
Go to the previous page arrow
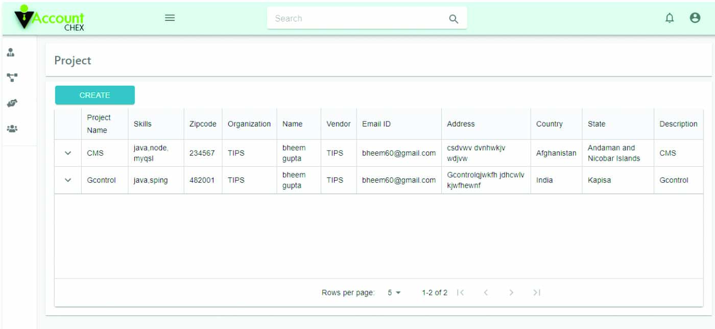point(486,293)
